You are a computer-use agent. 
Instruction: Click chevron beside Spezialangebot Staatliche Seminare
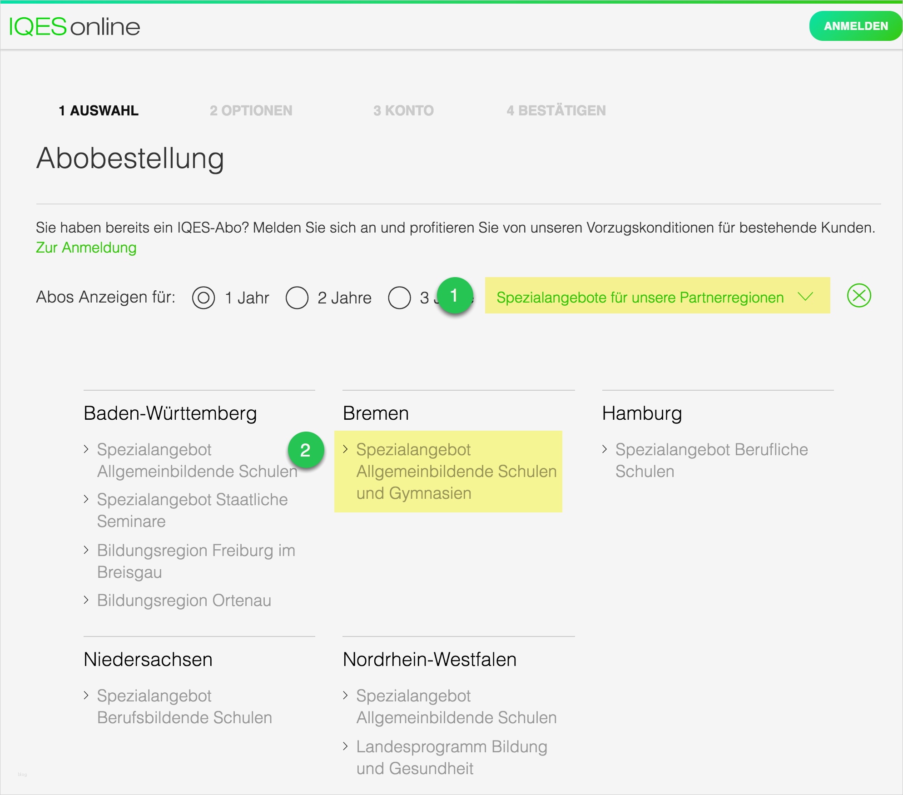[x=86, y=499]
